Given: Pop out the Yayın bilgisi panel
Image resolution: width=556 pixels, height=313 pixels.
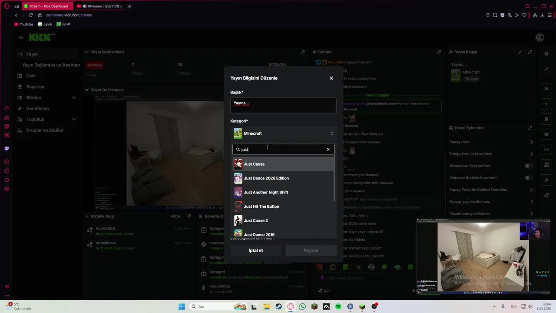Looking at the screenshot, I should pos(530,52).
